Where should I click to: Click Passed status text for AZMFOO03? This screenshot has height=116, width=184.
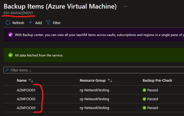tap(153, 108)
